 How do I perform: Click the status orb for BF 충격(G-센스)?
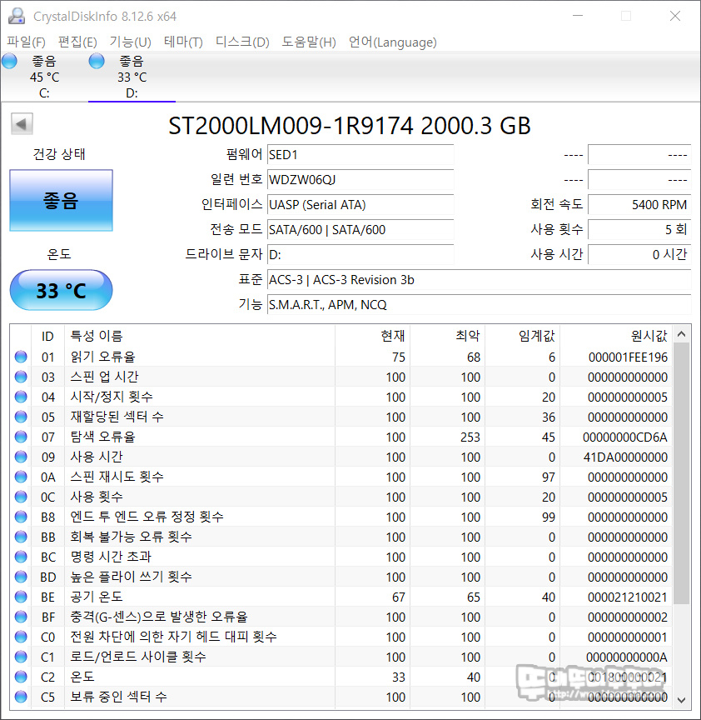pyautogui.click(x=21, y=617)
